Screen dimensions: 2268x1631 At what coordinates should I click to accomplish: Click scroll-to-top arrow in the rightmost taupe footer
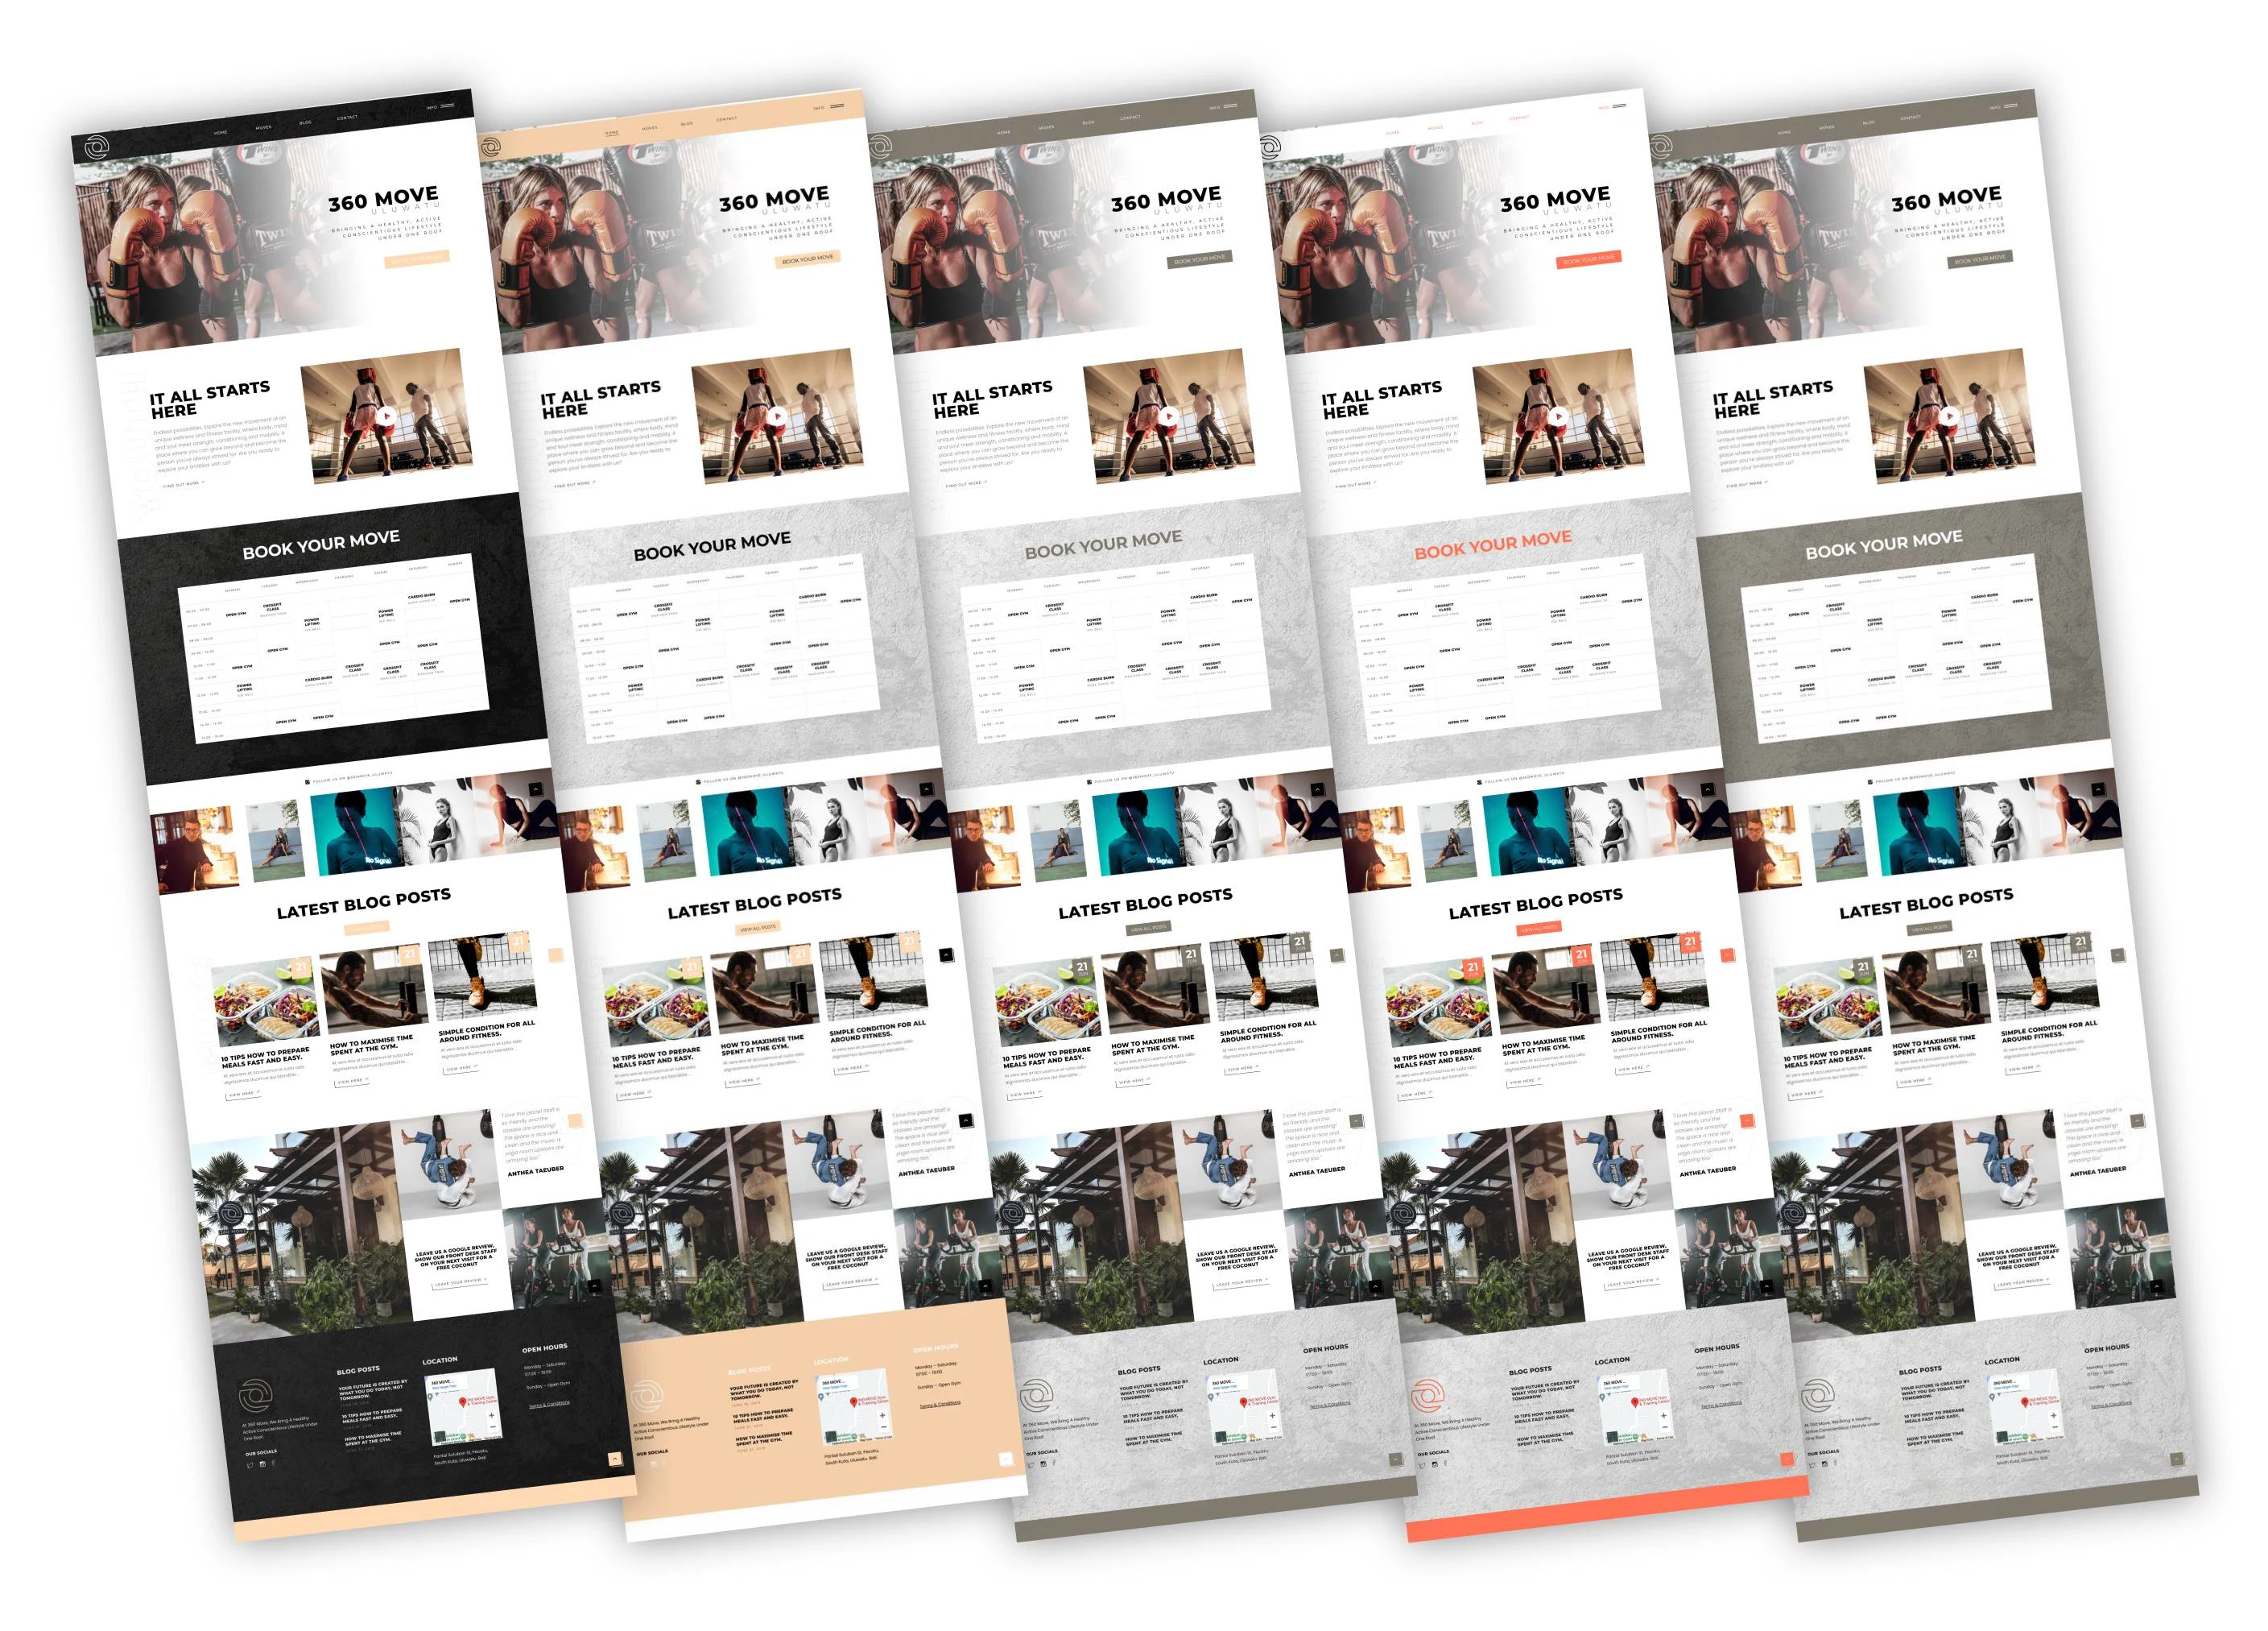point(2176,1459)
